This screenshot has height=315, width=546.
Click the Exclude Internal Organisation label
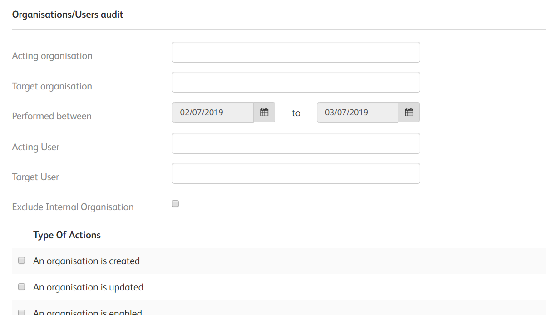pyautogui.click(x=73, y=207)
